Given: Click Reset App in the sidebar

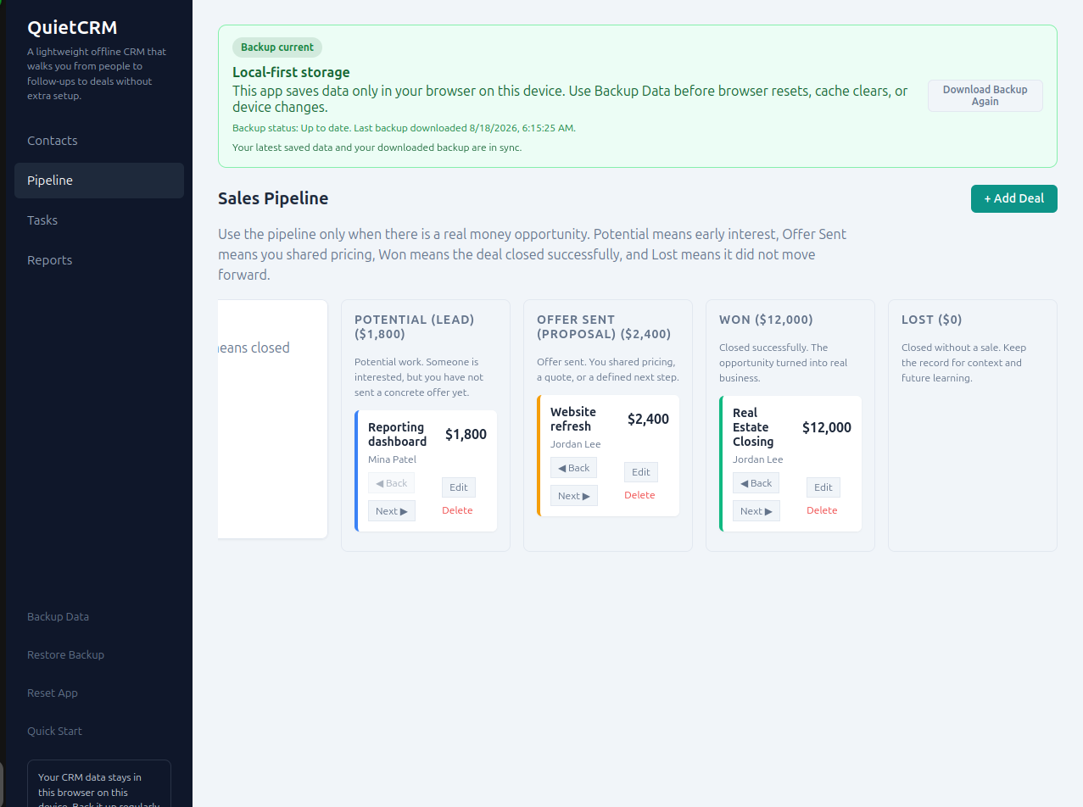Looking at the screenshot, I should [53, 693].
